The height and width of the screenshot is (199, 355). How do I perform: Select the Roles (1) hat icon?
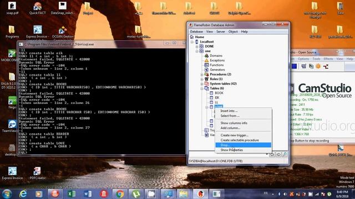tap(206, 79)
